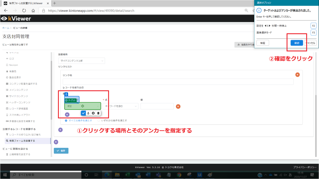Open the gear settings in selection toolbar
Image resolution: width=319 pixels, height=179 pixels.
coord(93,113)
